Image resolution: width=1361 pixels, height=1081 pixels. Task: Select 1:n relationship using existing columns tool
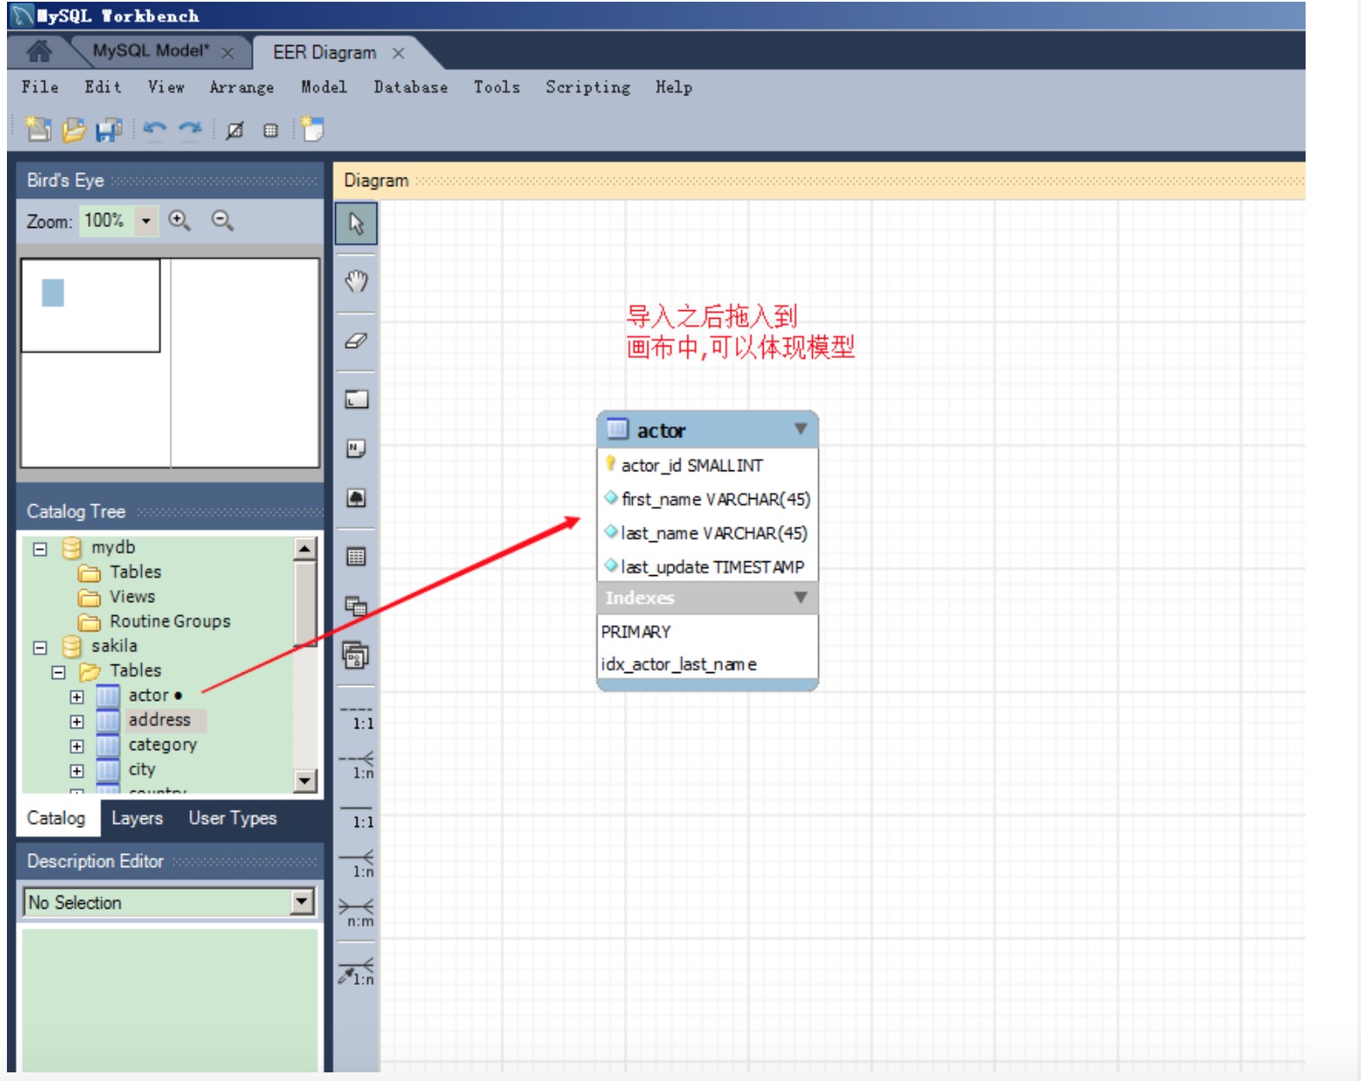click(357, 972)
